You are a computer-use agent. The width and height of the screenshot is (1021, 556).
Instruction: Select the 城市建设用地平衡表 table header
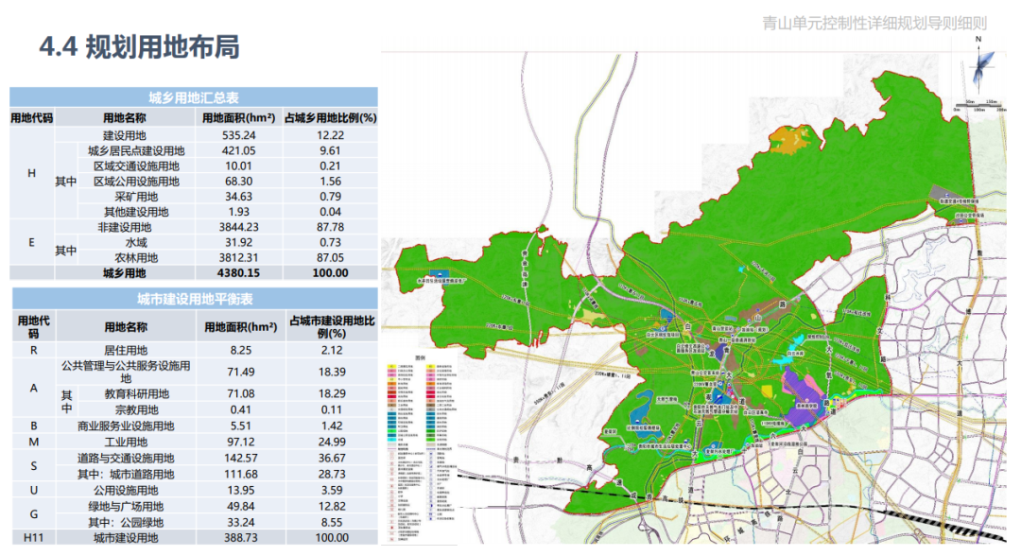coord(194,300)
